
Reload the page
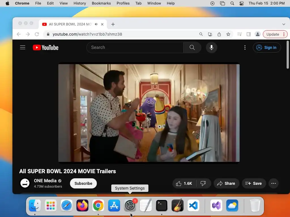pos(37,34)
